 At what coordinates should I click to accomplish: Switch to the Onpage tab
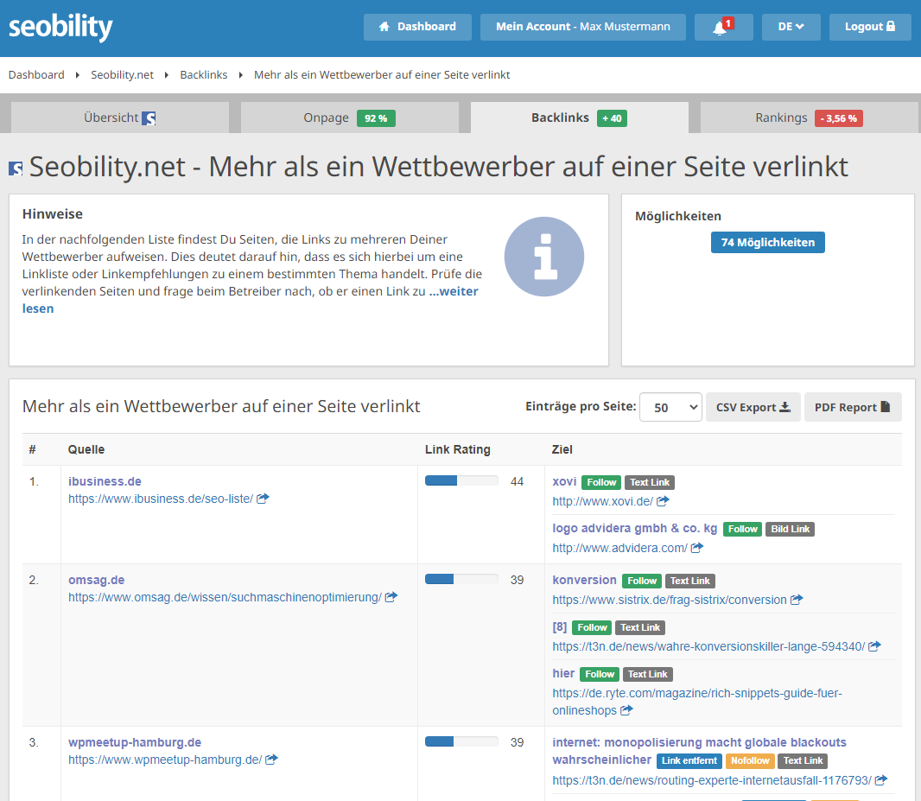coord(350,118)
